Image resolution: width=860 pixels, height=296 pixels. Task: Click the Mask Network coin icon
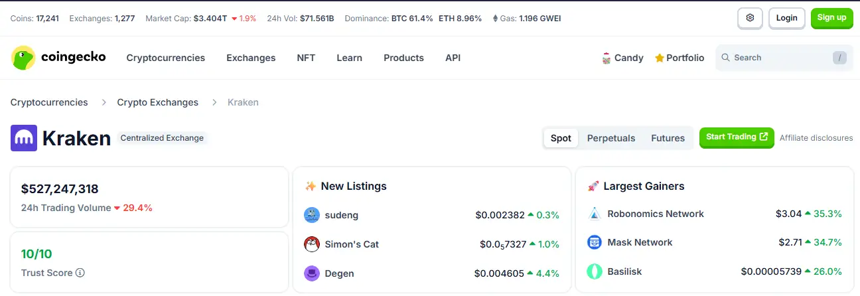tap(595, 242)
